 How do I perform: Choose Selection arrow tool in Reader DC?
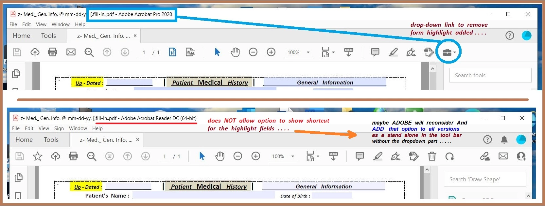tap(202, 156)
